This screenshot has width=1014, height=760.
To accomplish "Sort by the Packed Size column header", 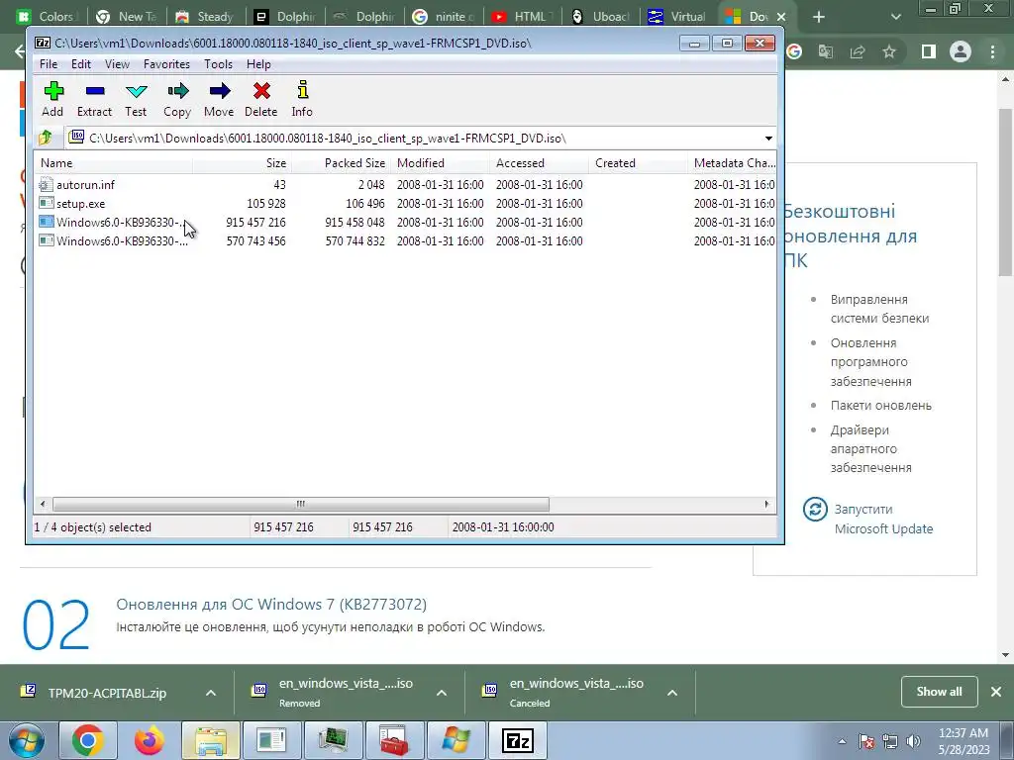I will click(341, 163).
